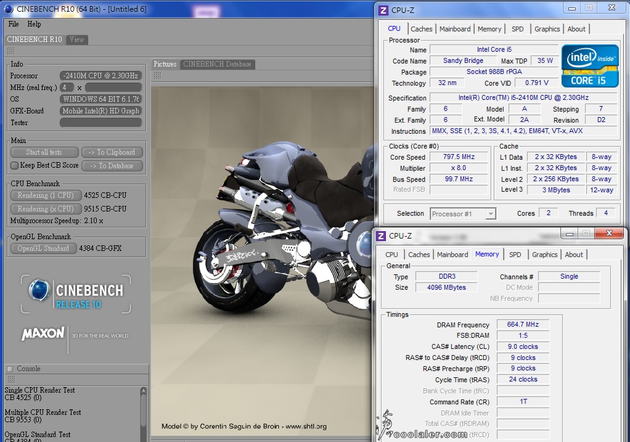Click the console scrollbar
The width and height of the screenshot is (630, 442).
pos(144,414)
